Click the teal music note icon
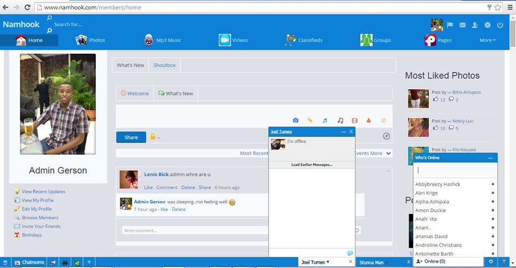 click(325, 121)
